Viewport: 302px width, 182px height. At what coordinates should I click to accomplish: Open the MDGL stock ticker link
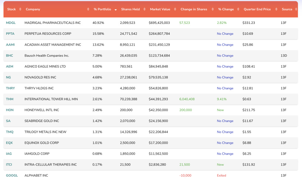(x=11, y=23)
